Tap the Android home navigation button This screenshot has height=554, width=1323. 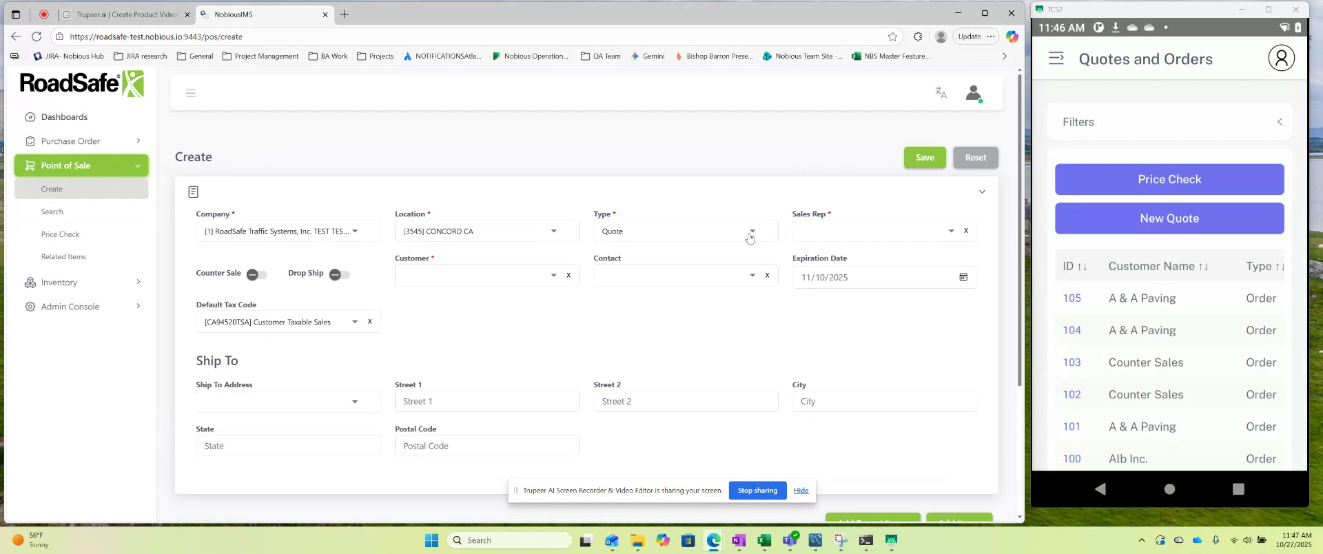pos(1169,489)
